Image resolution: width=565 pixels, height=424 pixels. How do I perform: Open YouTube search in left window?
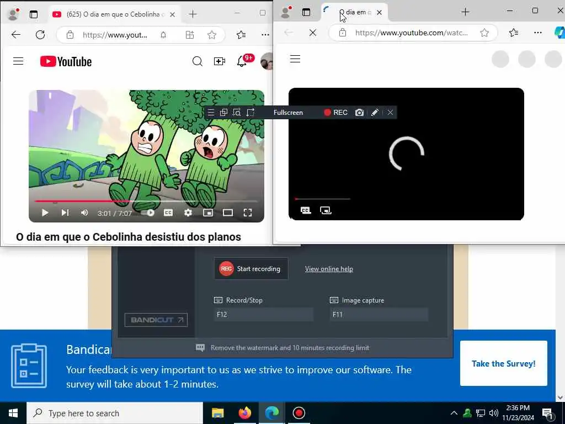coord(197,61)
